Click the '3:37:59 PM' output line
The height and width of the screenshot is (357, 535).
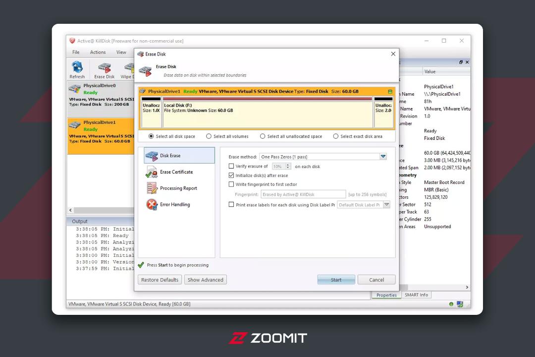click(x=105, y=269)
